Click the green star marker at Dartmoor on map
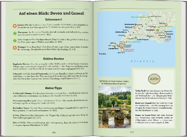 click(157, 30)
